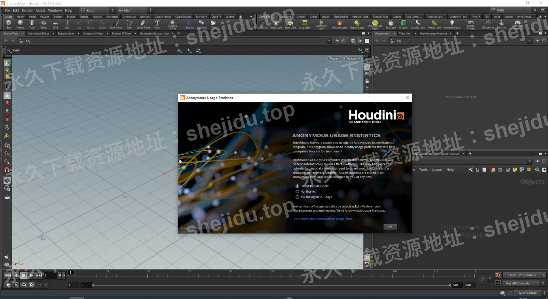Add a GI Light from shelf
This screenshot has height=299, width=548.
pos(403,25)
